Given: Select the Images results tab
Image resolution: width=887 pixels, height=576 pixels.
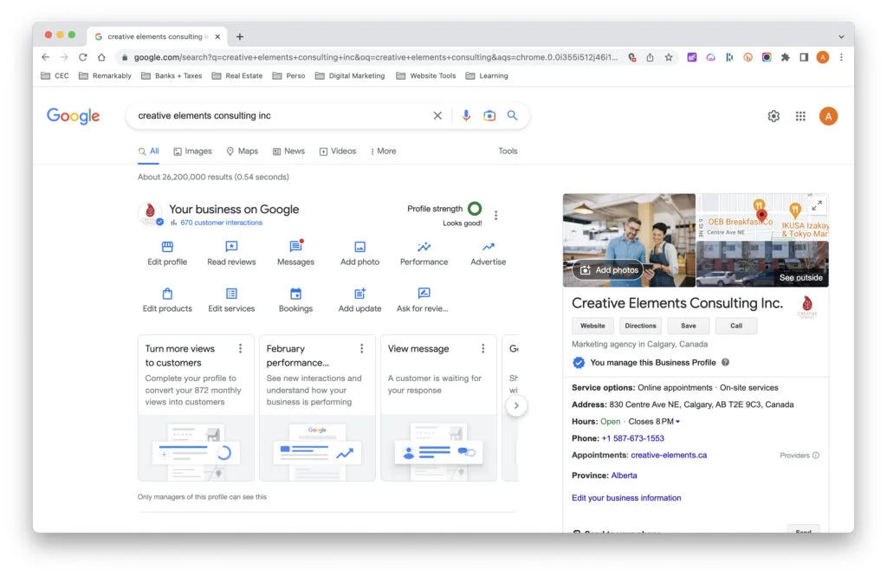Looking at the screenshot, I should click(192, 151).
